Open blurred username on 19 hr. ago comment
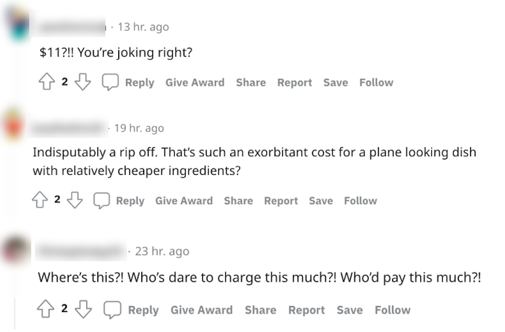Viewport: 505px width, 332px height. pos(68,128)
